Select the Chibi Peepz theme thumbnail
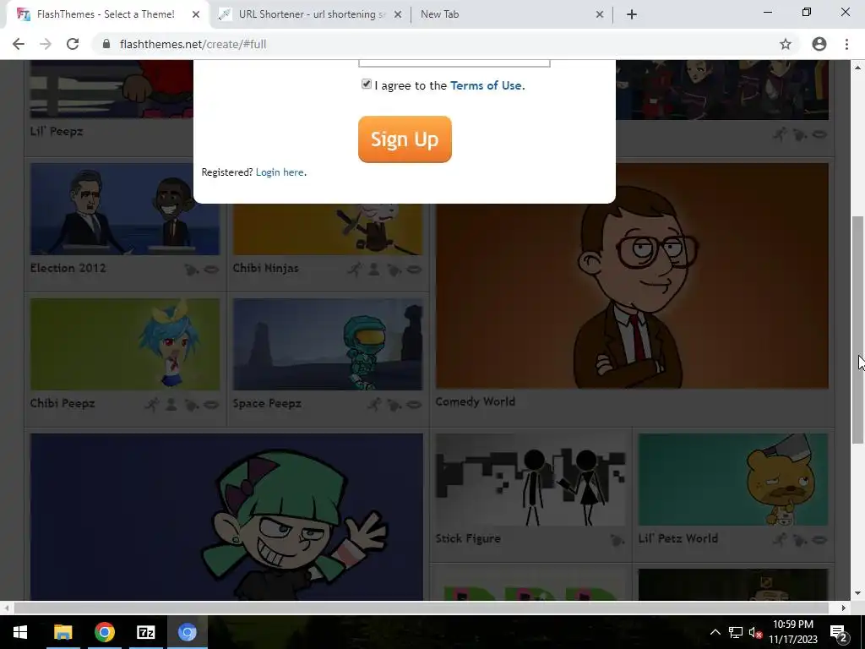This screenshot has width=865, height=649. tap(125, 345)
